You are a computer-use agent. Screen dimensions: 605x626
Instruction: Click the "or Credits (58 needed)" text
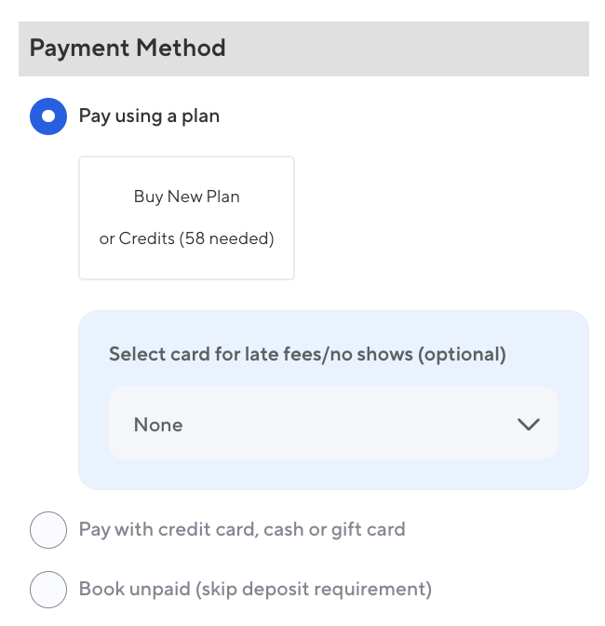coord(186,238)
